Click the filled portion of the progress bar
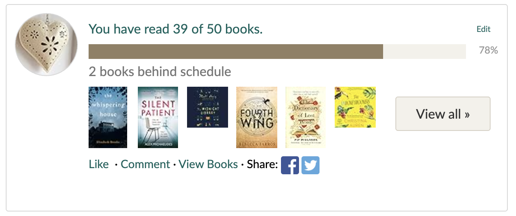Image resolution: width=516 pixels, height=216 pixels. point(236,52)
